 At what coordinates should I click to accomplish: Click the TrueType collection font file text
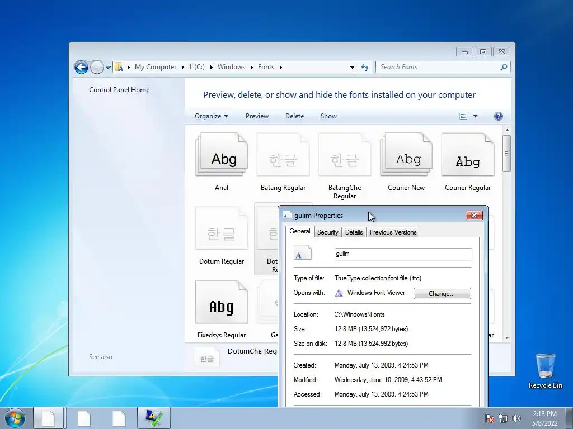(378, 278)
